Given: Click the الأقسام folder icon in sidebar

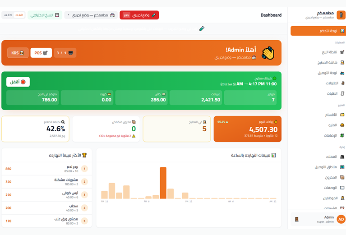Looking at the screenshot, I should coord(342,115).
